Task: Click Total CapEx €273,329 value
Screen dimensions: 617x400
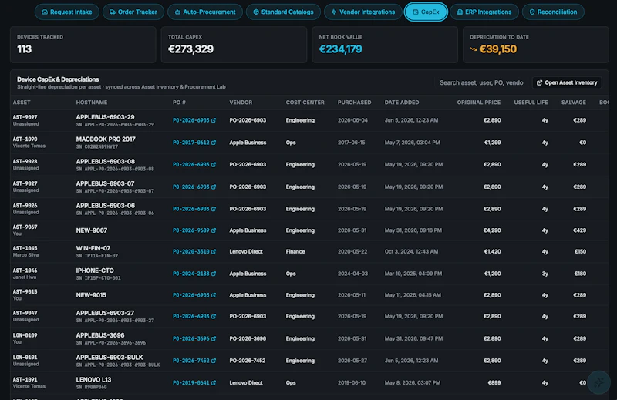Action: (x=190, y=49)
